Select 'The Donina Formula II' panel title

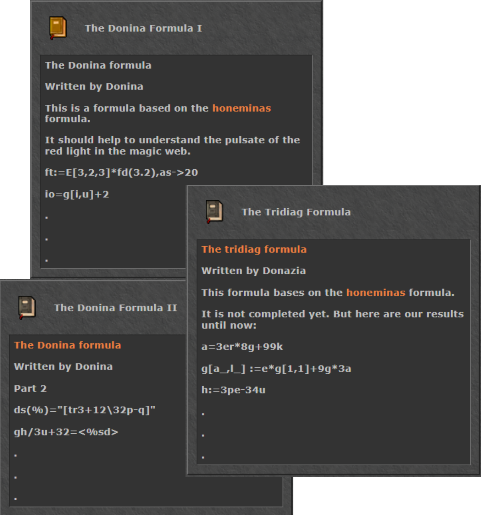click(115, 308)
